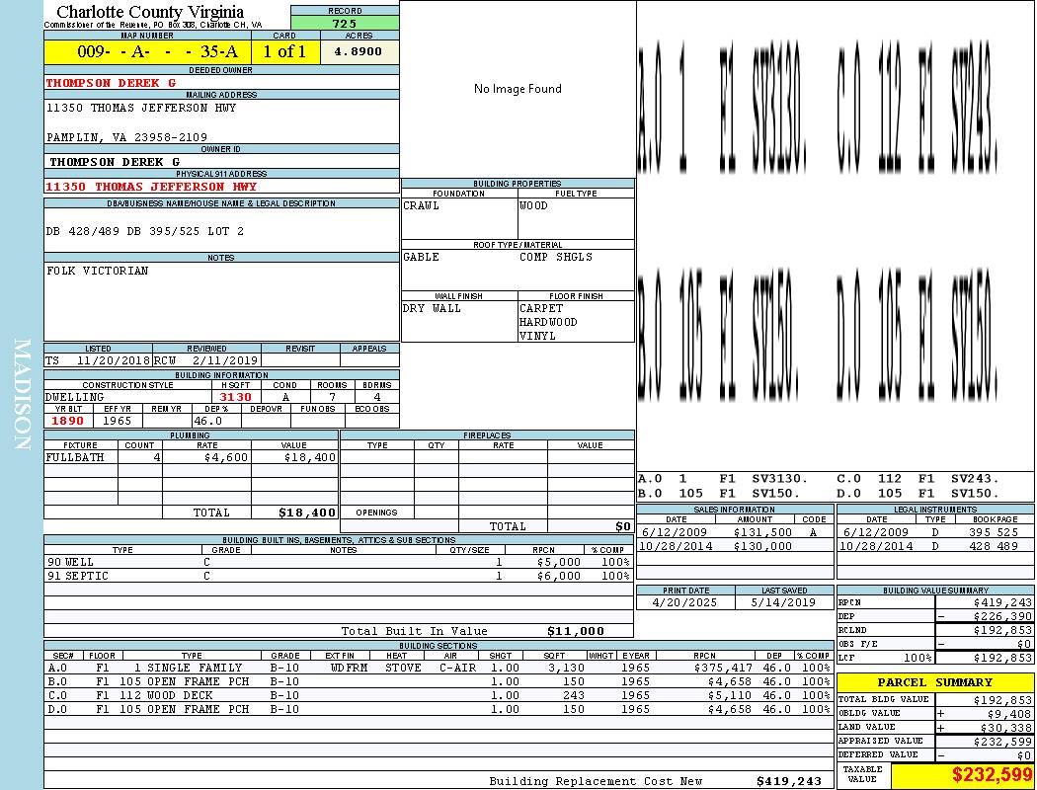Select the 112 WOOD DECK row
The image size is (1037, 790).
(439, 695)
